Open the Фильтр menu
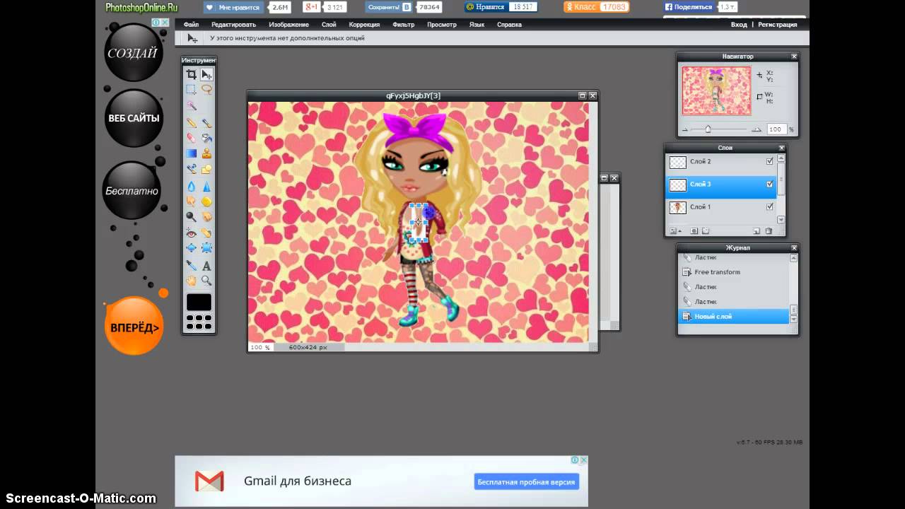This screenshot has width=905, height=509. pyautogui.click(x=403, y=25)
